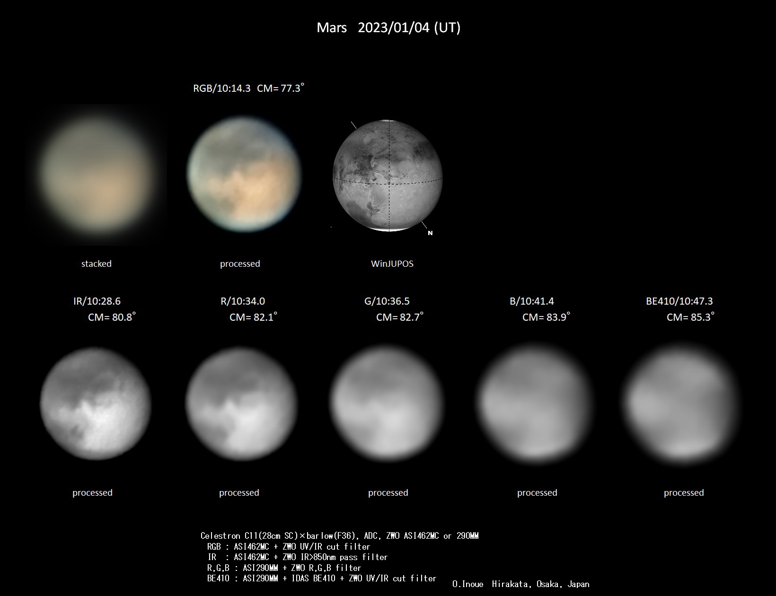Click the processed RGB Mars image
Screen dimensions: 776x596
(244, 174)
